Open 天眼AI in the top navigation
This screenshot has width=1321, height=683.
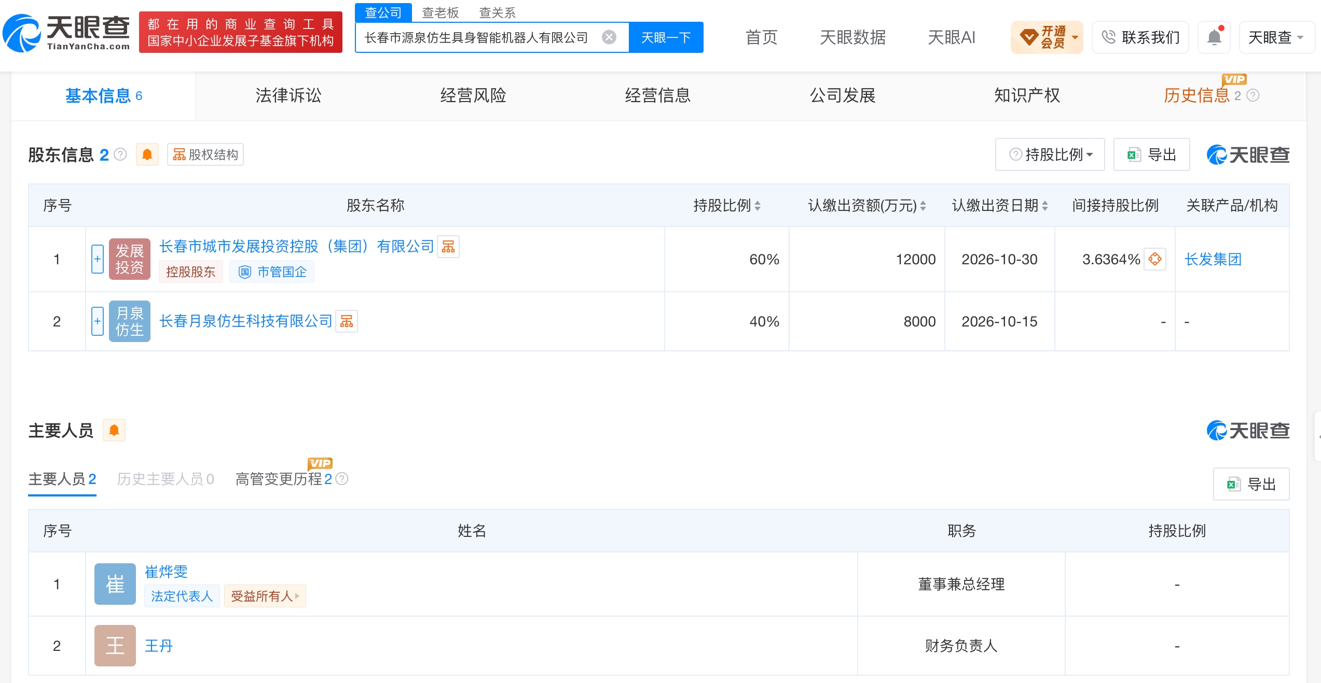[x=952, y=37]
